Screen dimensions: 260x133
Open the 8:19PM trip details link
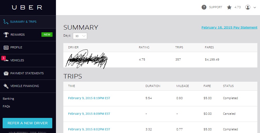pyautogui.click(x=89, y=98)
